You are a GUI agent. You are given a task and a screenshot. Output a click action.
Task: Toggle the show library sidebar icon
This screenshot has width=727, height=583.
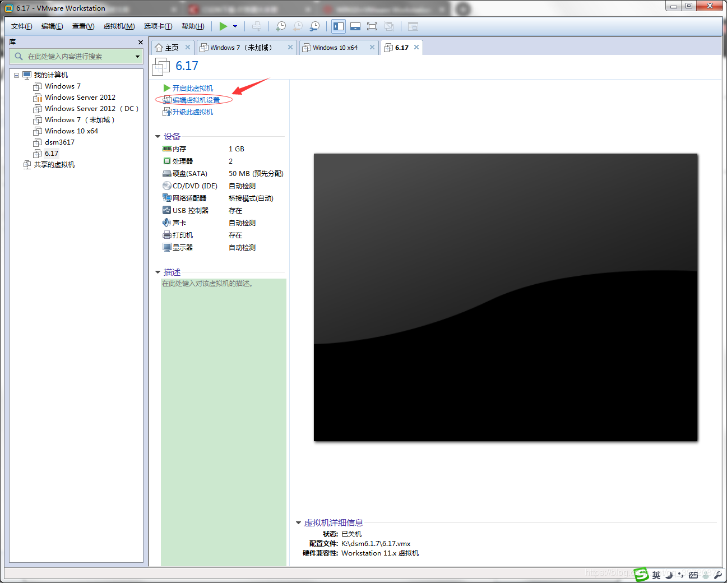coord(339,26)
